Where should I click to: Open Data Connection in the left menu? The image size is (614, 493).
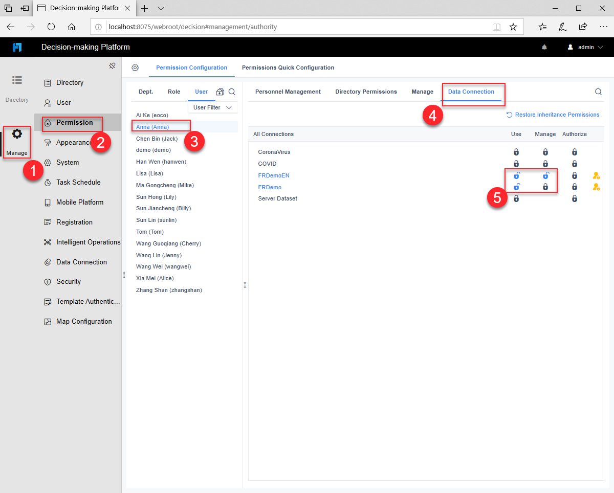click(x=78, y=262)
